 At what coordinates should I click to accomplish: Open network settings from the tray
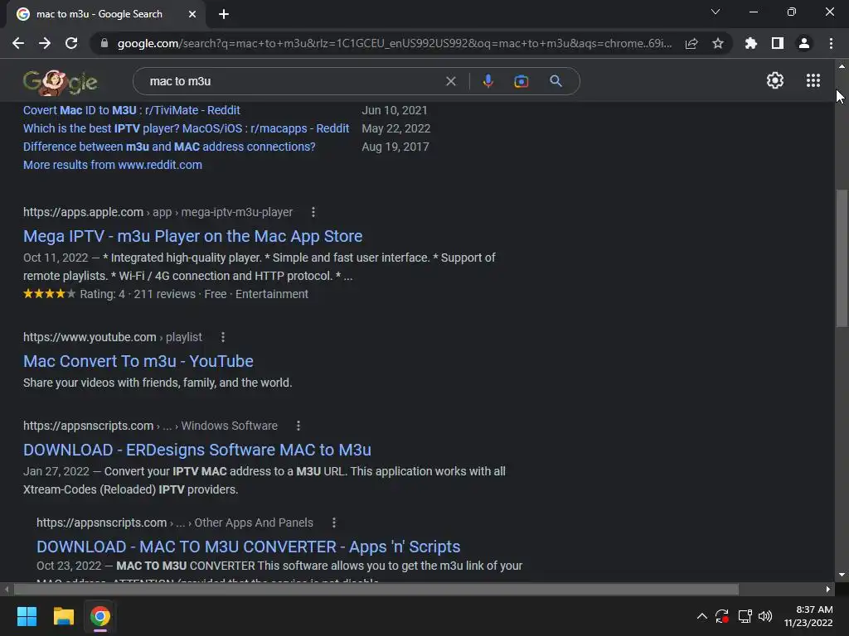[745, 616]
